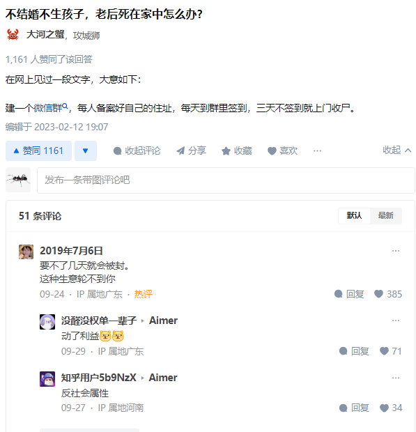The width and height of the screenshot is (416, 432).
Task: Like the top comment with 385 likes
Action: tap(388, 294)
